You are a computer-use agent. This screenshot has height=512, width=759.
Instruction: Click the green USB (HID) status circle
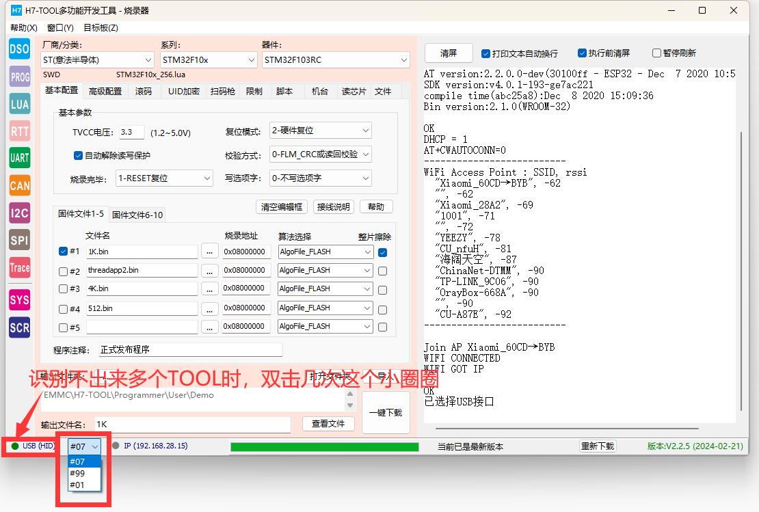(x=15, y=446)
